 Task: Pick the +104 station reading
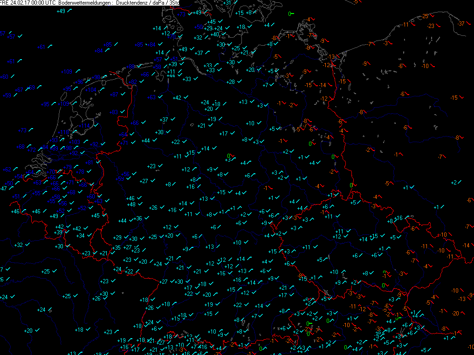tap(90, 90)
